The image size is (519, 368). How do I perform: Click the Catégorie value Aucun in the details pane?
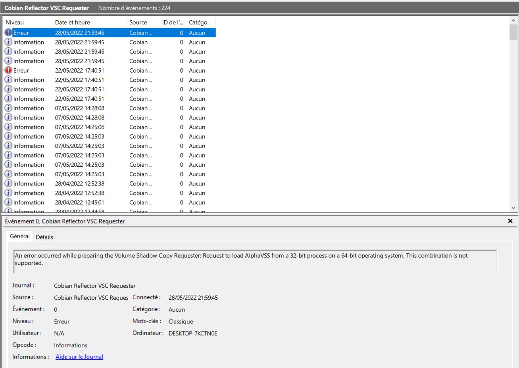pyautogui.click(x=177, y=309)
